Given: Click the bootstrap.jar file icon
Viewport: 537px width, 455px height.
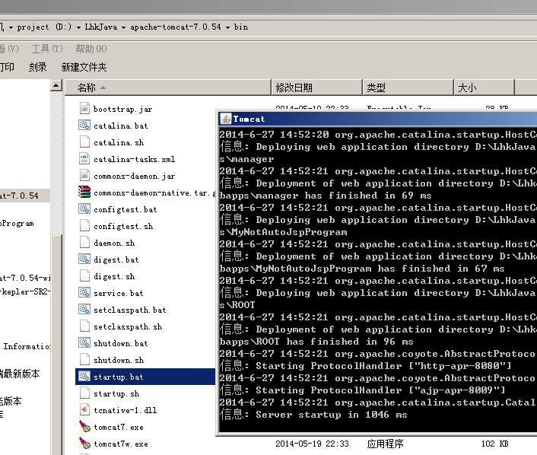Looking at the screenshot, I should click(84, 108).
